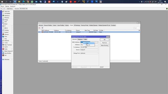Open the PPP menu
This screenshot has width=168, height=94.
6,22
